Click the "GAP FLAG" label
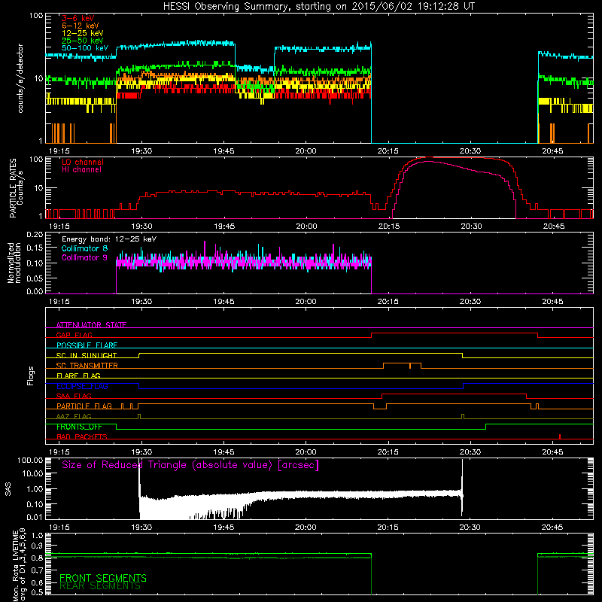Screen dimensions: 602x602 [x=74, y=335]
